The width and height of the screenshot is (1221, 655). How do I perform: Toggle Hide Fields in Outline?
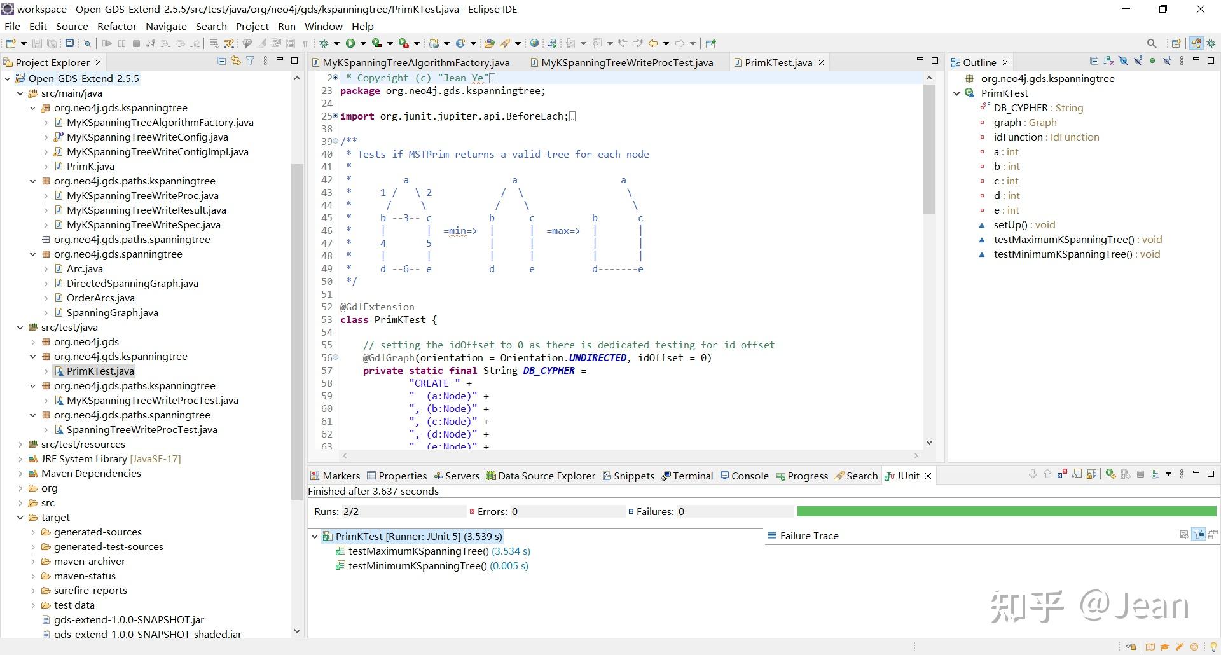1123,61
